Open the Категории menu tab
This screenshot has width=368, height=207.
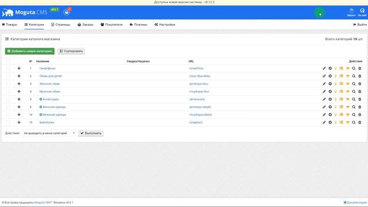click(34, 25)
